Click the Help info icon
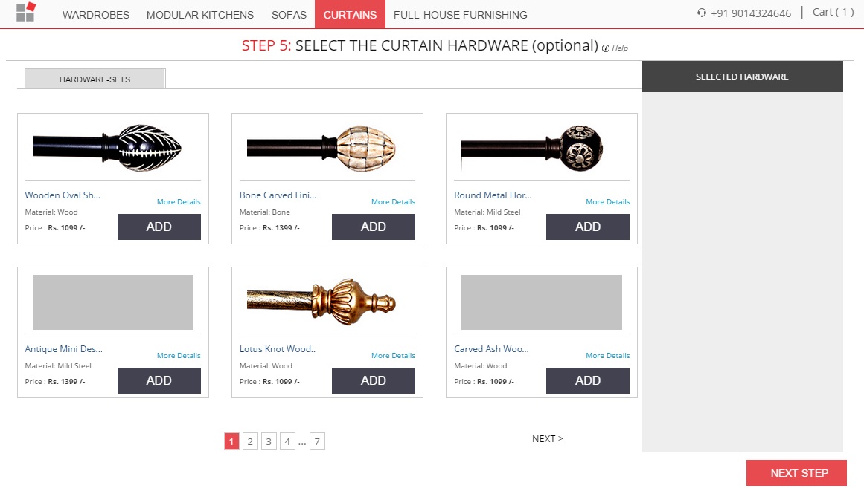The image size is (864, 494). click(606, 48)
